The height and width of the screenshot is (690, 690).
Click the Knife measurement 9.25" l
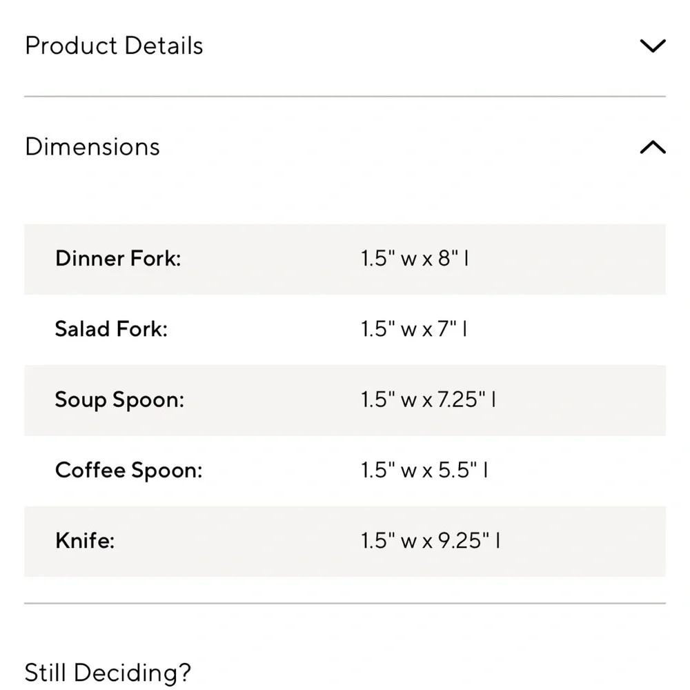pyautogui.click(x=428, y=542)
